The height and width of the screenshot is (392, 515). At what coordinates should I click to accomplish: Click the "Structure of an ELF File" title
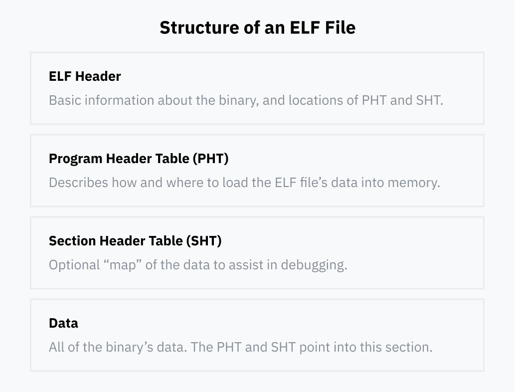257,27
